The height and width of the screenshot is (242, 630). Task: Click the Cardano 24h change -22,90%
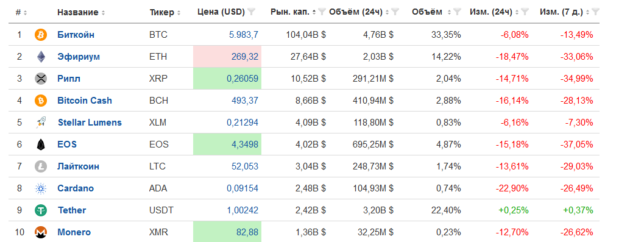click(x=512, y=188)
